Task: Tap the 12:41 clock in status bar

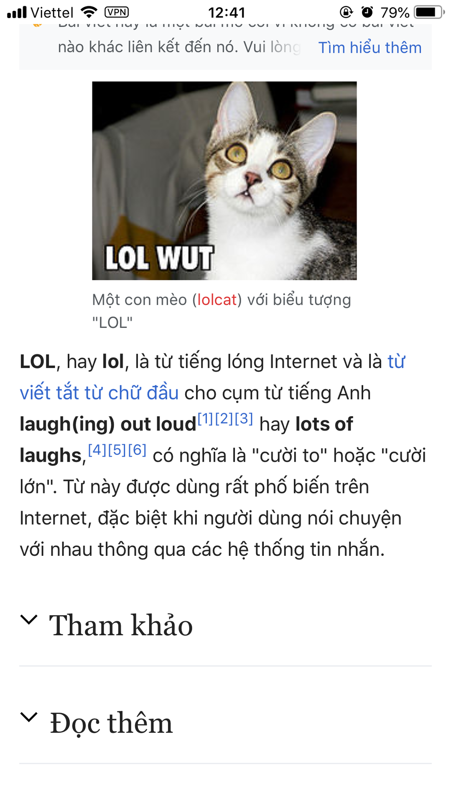Action: [x=227, y=13]
